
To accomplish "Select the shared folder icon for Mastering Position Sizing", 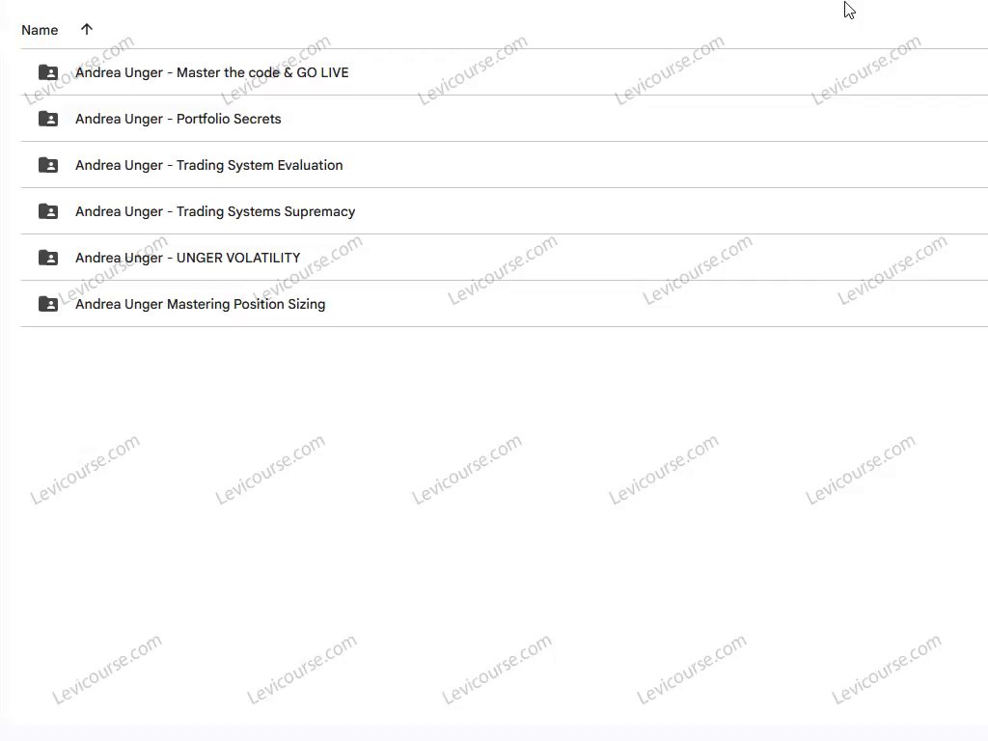I will click(48, 304).
